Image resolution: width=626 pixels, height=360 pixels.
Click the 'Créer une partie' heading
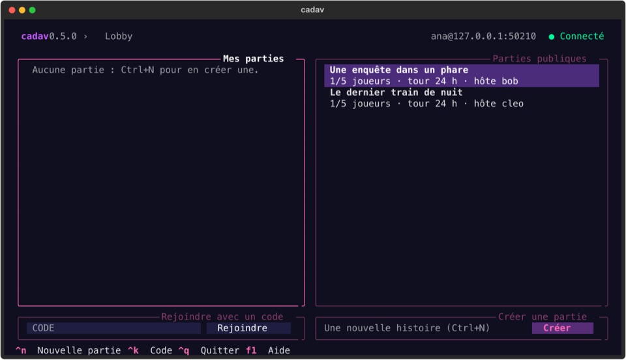542,317
